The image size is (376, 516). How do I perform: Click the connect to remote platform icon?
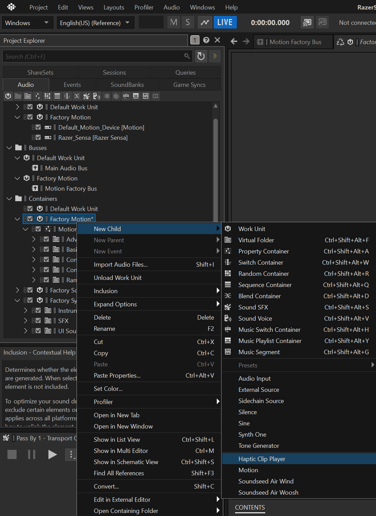tap(307, 22)
